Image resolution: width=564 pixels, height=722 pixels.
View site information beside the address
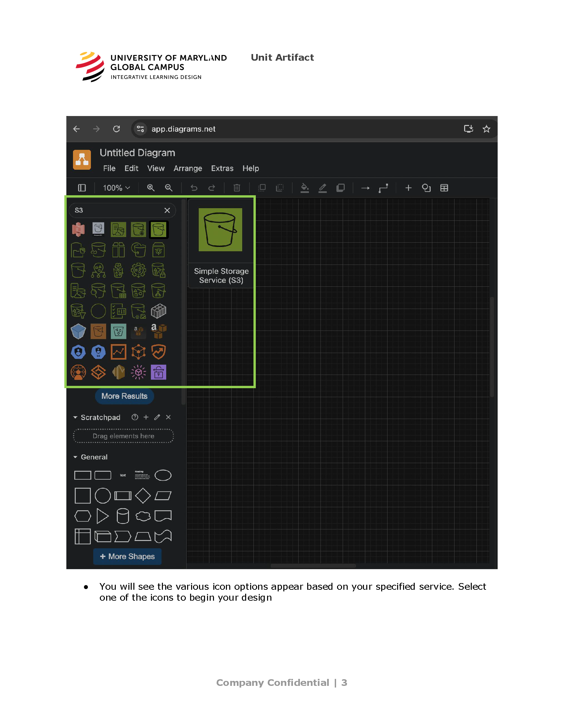[x=140, y=129]
